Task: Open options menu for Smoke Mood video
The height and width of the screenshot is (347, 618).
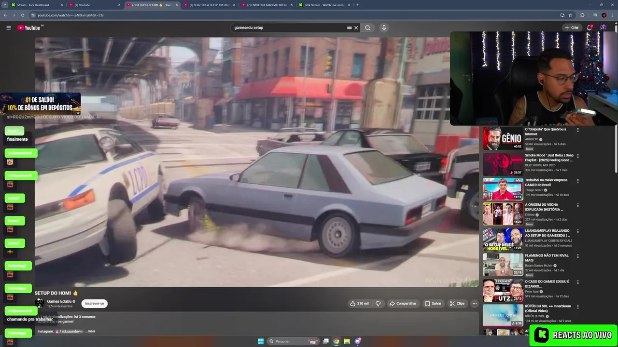Action: pyautogui.click(x=578, y=156)
